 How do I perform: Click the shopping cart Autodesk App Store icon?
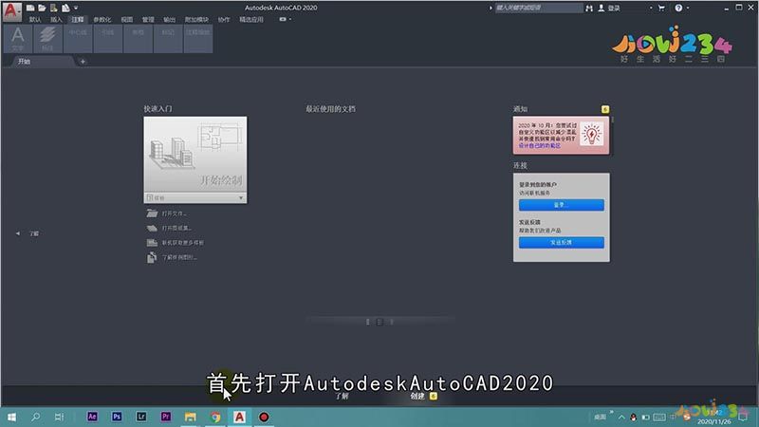(x=661, y=9)
